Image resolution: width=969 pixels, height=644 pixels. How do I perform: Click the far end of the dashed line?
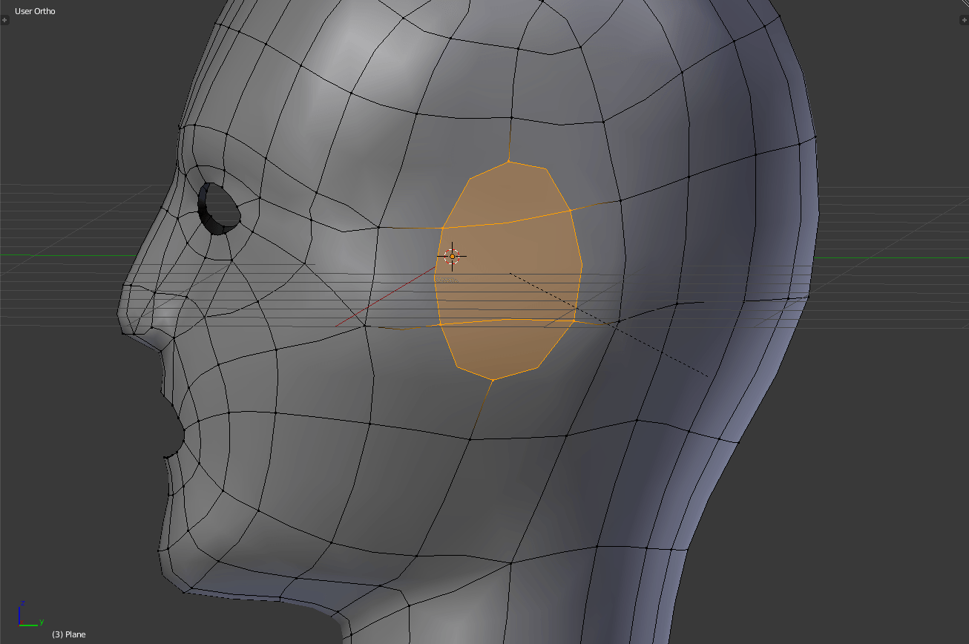706,376
